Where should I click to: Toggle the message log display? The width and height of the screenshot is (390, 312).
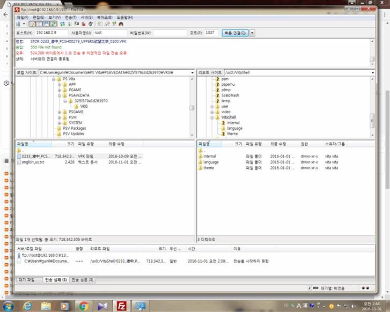point(32,24)
